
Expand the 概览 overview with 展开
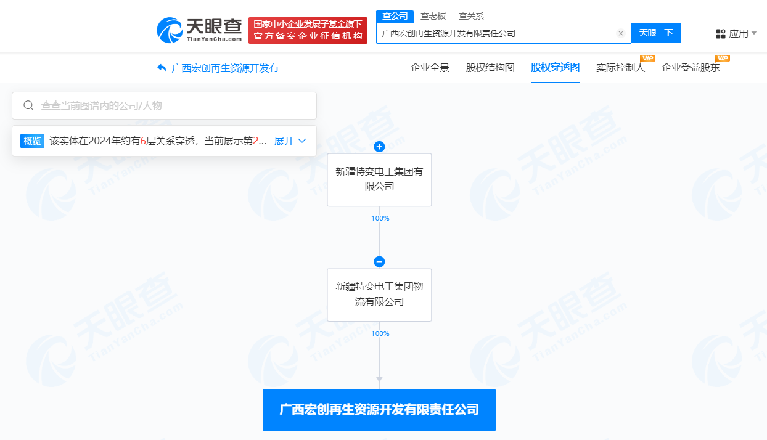pyautogui.click(x=290, y=141)
